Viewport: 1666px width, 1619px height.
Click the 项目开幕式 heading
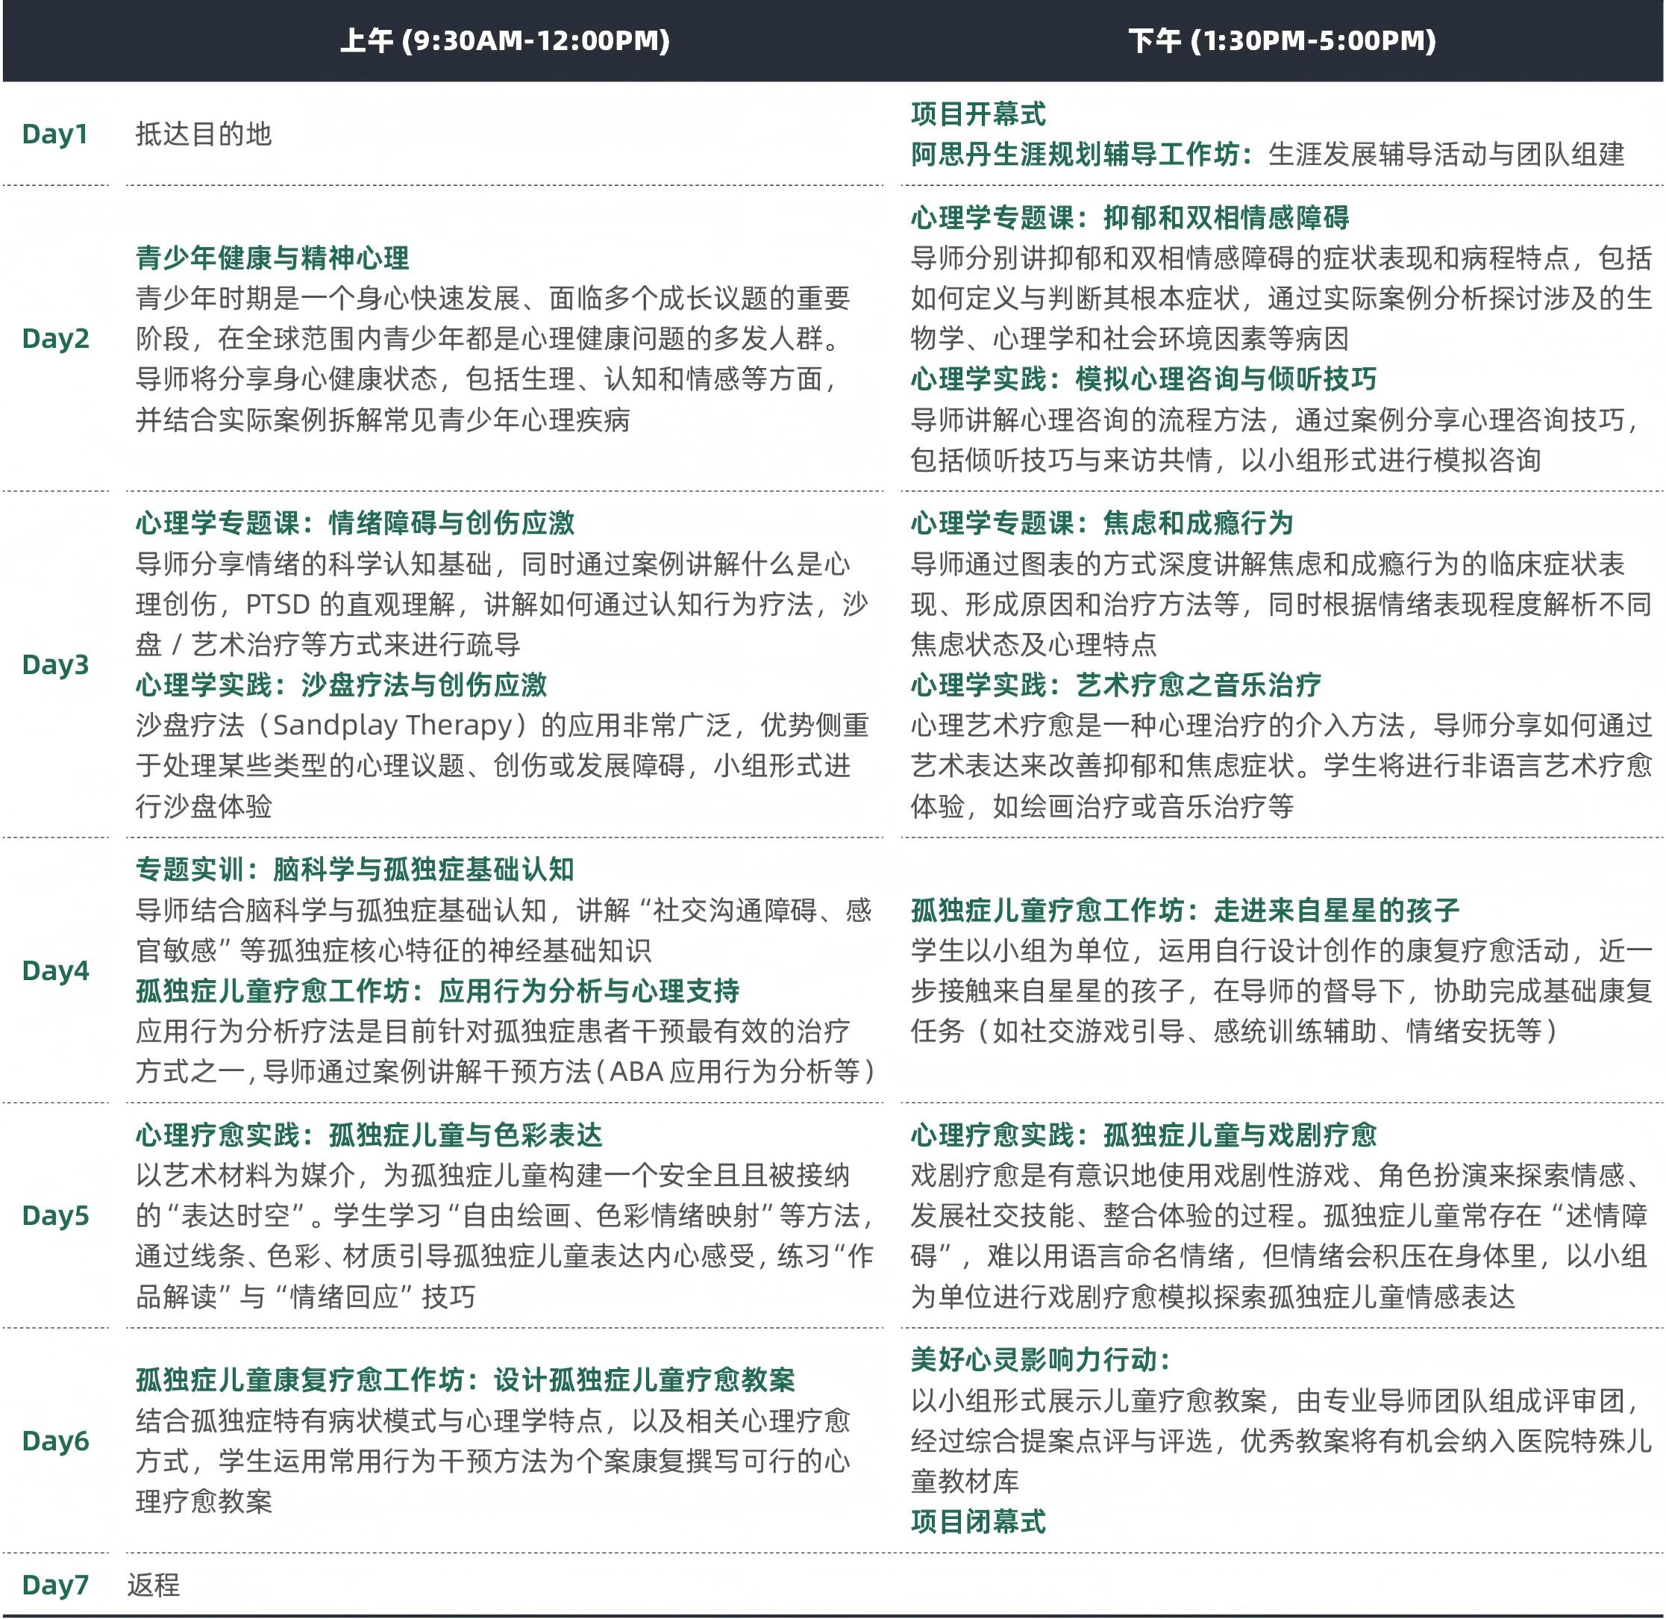pos(977,114)
